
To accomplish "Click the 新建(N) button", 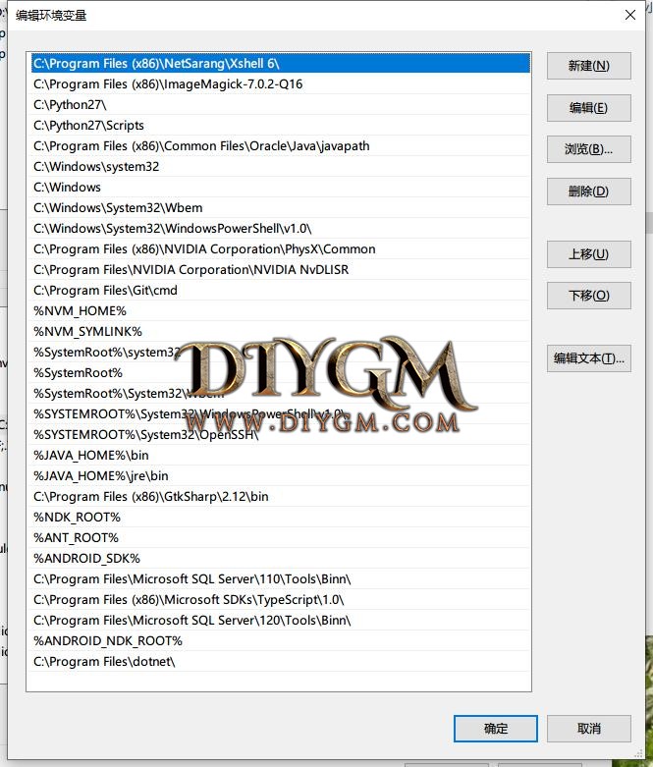I will (589, 66).
